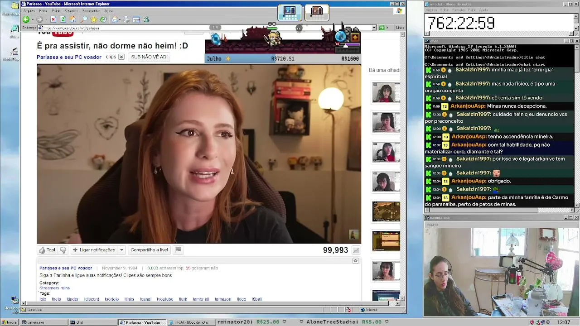Print the page with the printer icon
The image size is (580, 326).
(x=126, y=19)
